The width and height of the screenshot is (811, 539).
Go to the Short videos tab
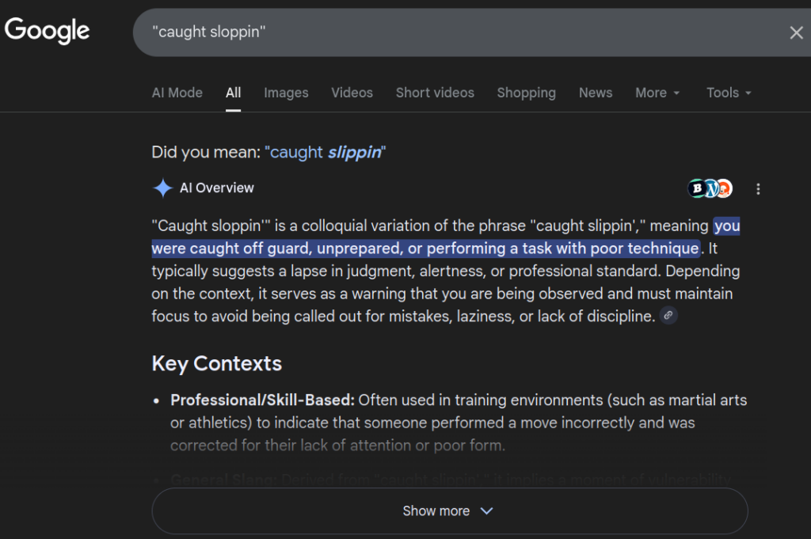(x=435, y=93)
